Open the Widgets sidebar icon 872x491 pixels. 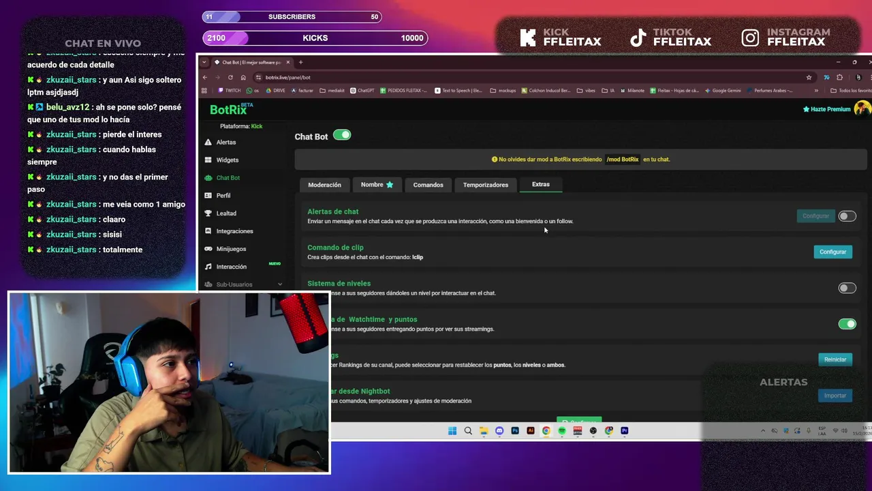(208, 160)
